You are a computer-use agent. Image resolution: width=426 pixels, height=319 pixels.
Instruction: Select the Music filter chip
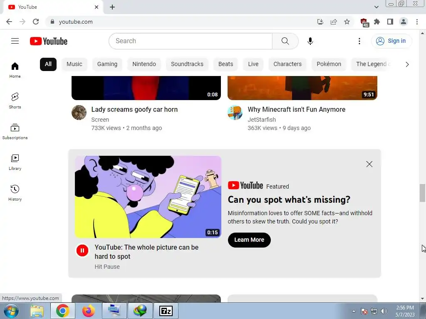[74, 64]
